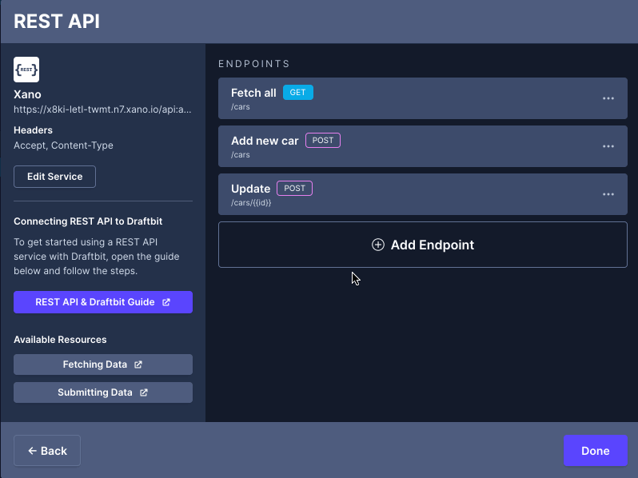Select the Add new car endpoint
The image size is (638, 478).
coord(423,146)
